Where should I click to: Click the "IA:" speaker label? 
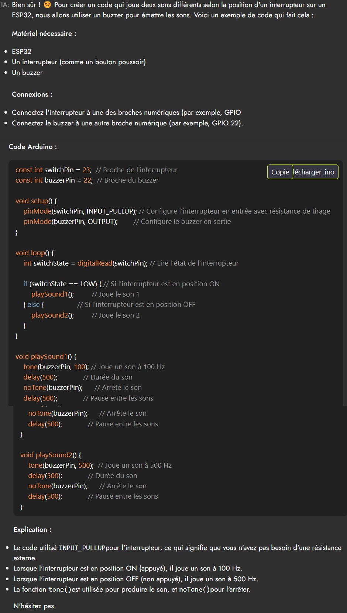[x=5, y=5]
